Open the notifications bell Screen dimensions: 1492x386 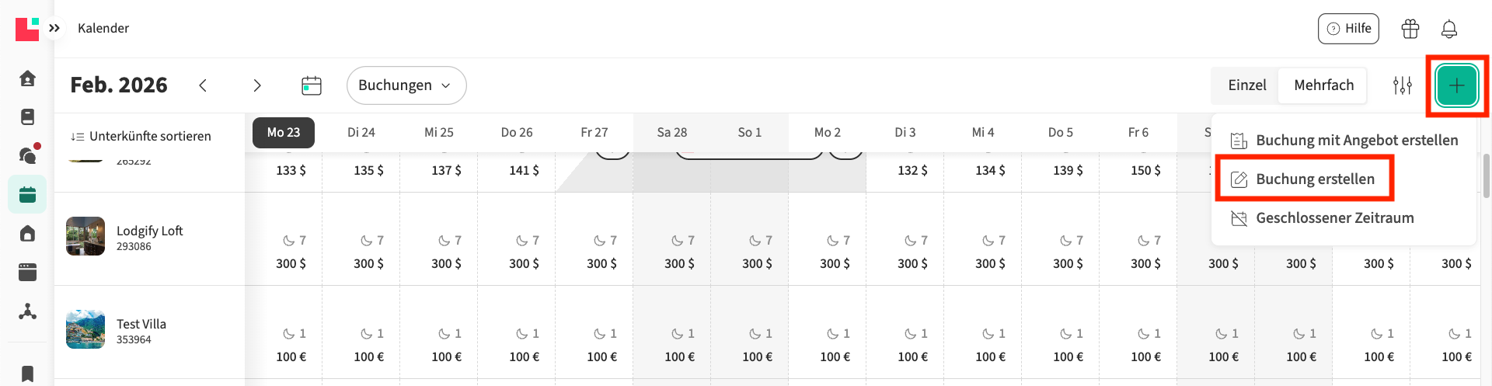(x=1448, y=30)
